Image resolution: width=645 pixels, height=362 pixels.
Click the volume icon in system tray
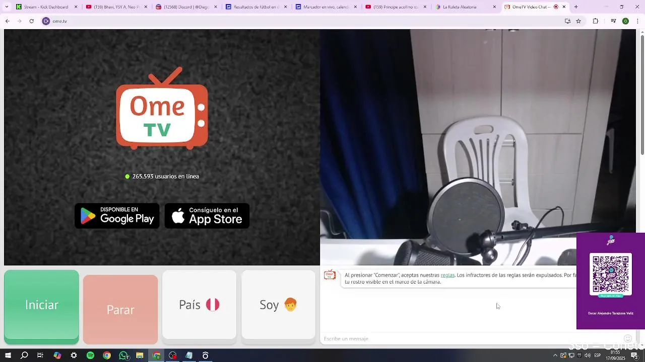[588, 355]
